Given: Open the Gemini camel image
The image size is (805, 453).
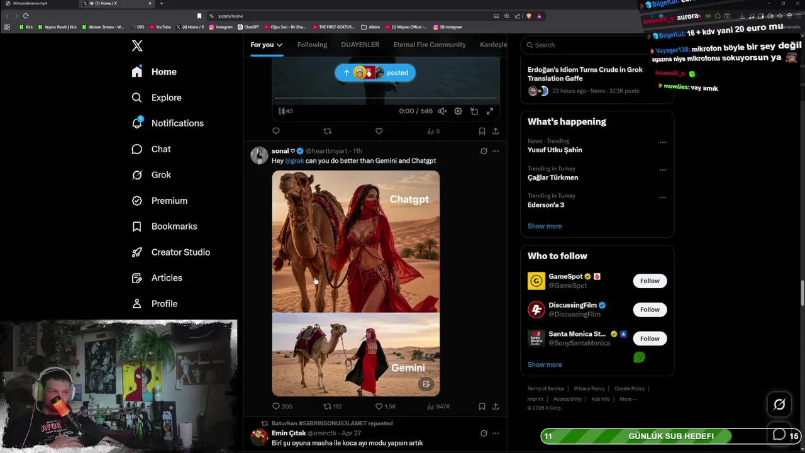Looking at the screenshot, I should (356, 355).
